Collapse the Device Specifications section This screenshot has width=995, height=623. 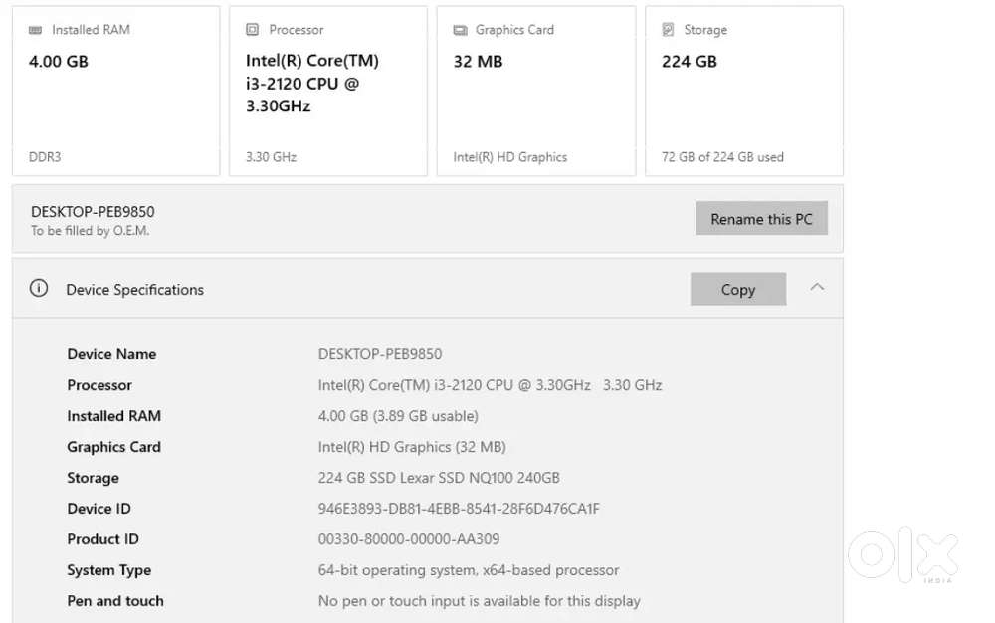pos(817,287)
